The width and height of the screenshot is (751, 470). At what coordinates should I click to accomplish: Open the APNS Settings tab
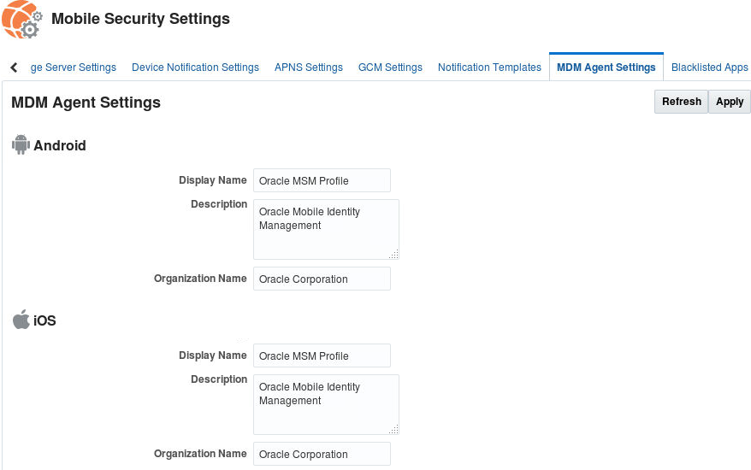pos(309,68)
